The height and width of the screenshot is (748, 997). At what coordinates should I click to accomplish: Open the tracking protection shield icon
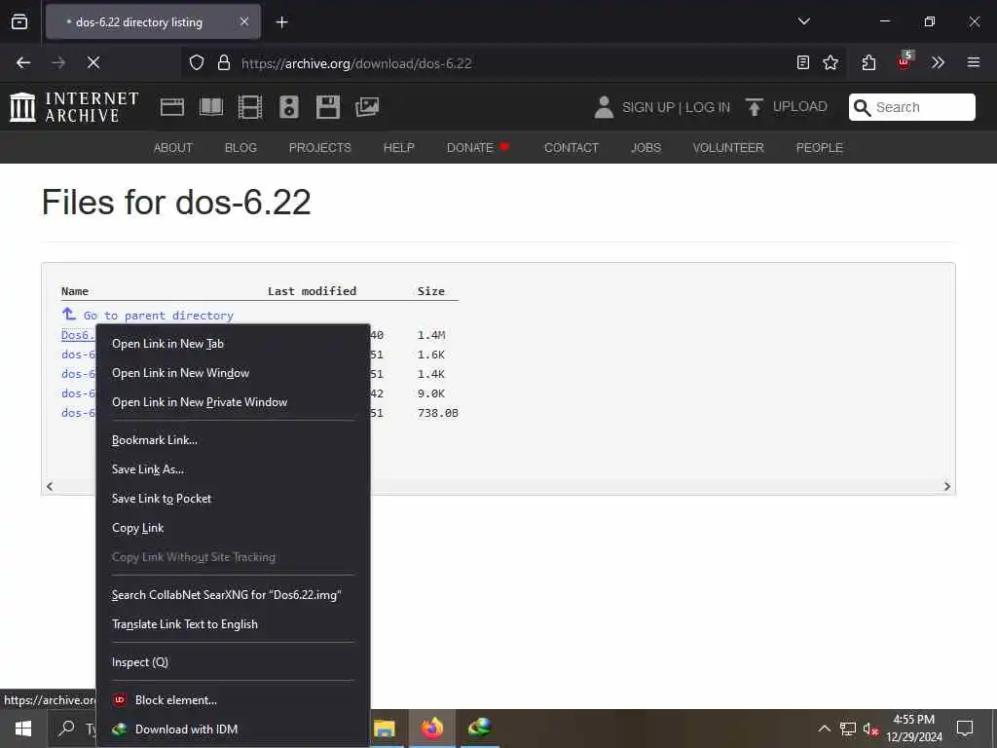(x=197, y=62)
